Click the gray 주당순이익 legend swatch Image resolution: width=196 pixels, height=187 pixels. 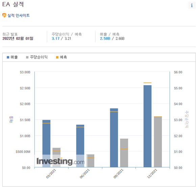27,57
